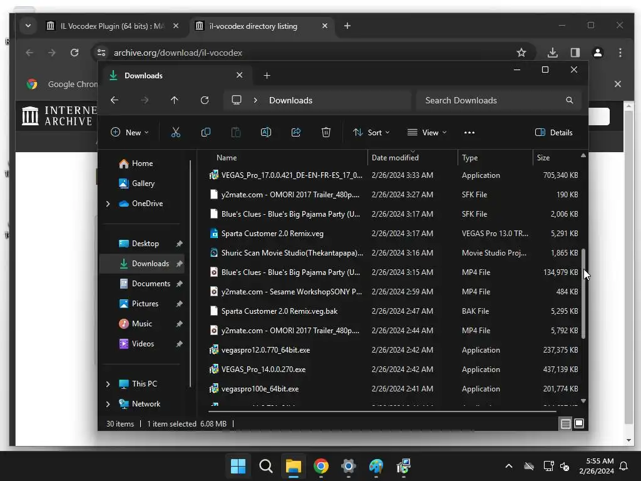Click the file list vertical scrollbar thumb

click(x=583, y=293)
